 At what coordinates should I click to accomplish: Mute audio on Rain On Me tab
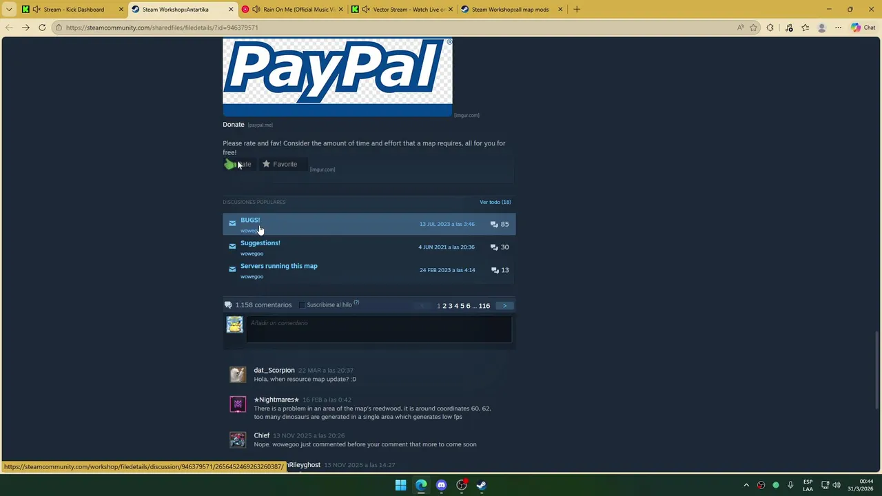pos(256,10)
